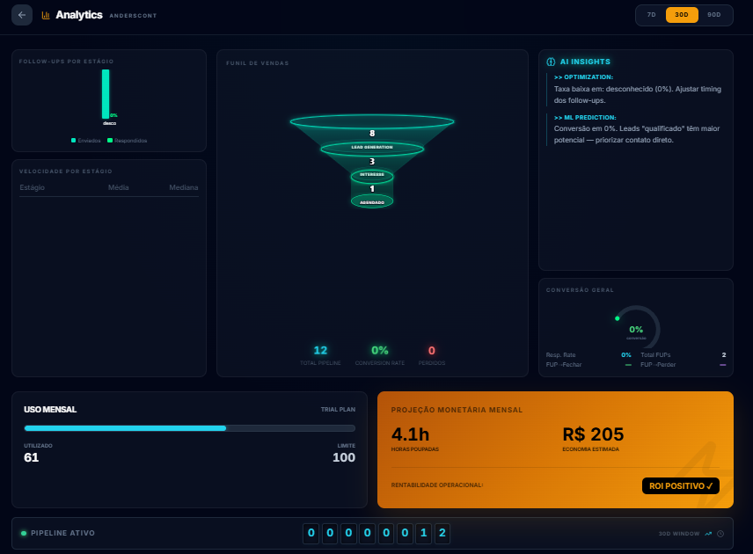Click the AI Insights info icon

pos(552,62)
